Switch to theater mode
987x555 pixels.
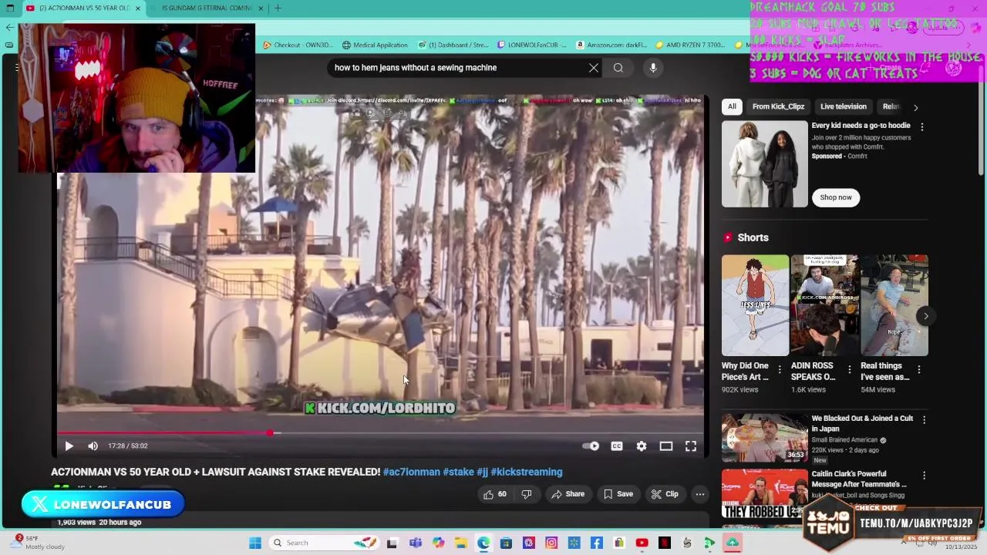[666, 446]
